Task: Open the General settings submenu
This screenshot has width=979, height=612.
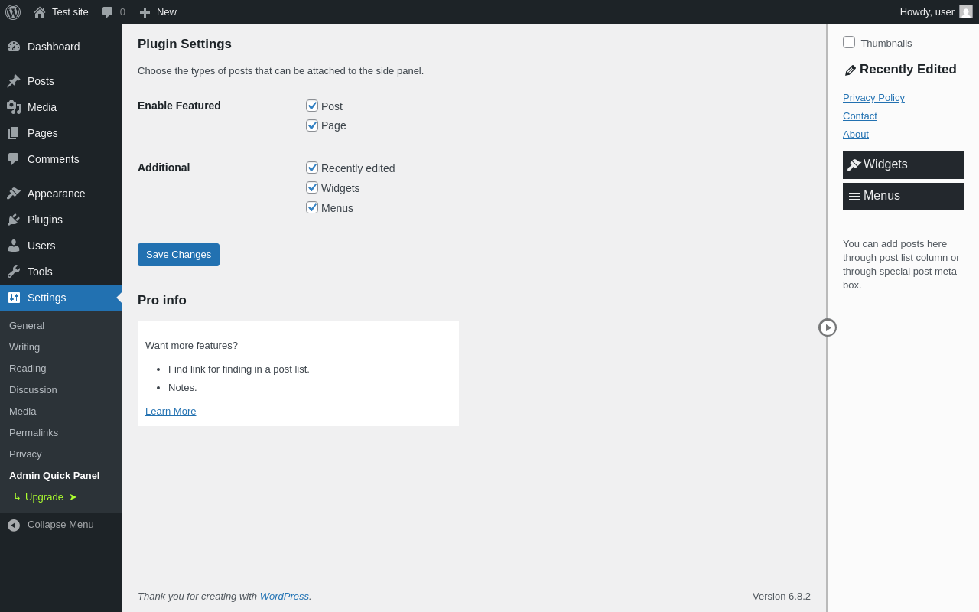Action: pos(61,326)
